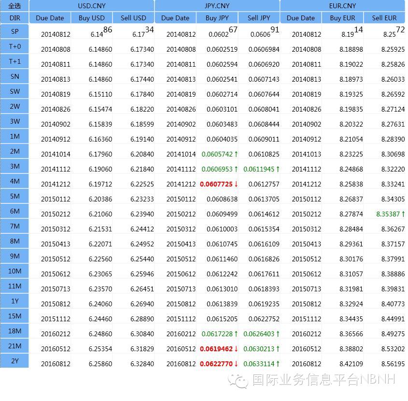Click the red Buy JPY value 0.0619462

tap(216, 349)
